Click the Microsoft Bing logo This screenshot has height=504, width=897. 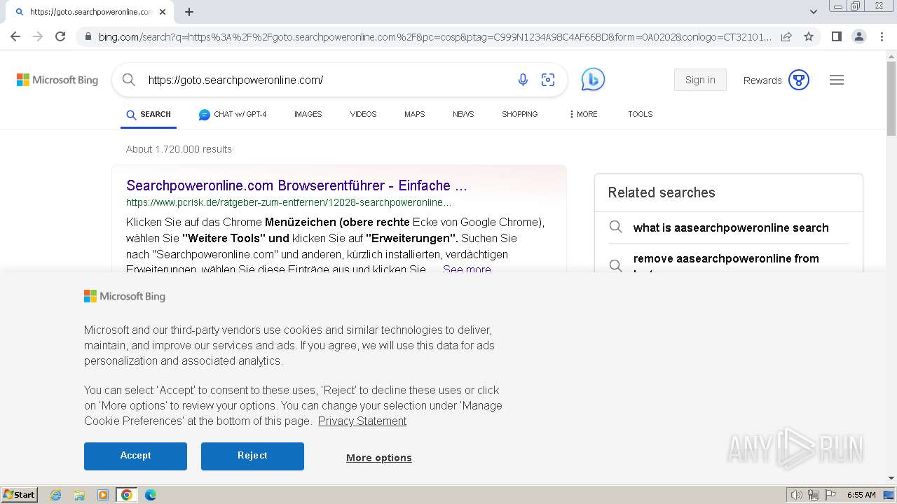[57, 80]
